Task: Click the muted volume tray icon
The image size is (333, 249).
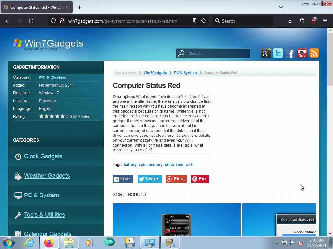Action: click(x=300, y=243)
